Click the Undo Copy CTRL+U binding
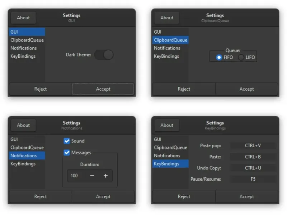The width and height of the screenshot is (287, 215). [253, 168]
